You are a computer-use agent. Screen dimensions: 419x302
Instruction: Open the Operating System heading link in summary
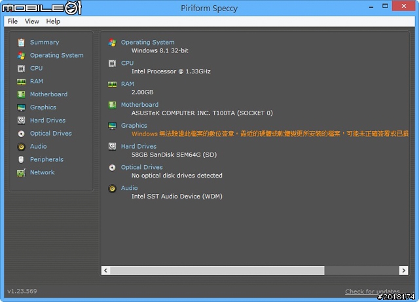coord(147,43)
